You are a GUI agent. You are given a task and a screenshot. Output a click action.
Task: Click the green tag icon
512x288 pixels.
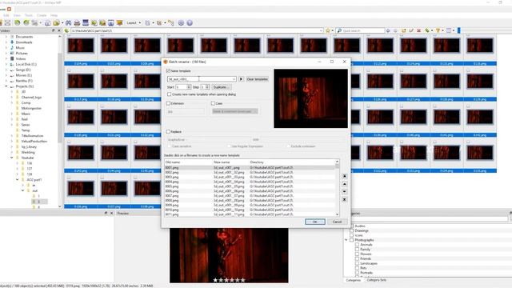[x=426, y=30]
